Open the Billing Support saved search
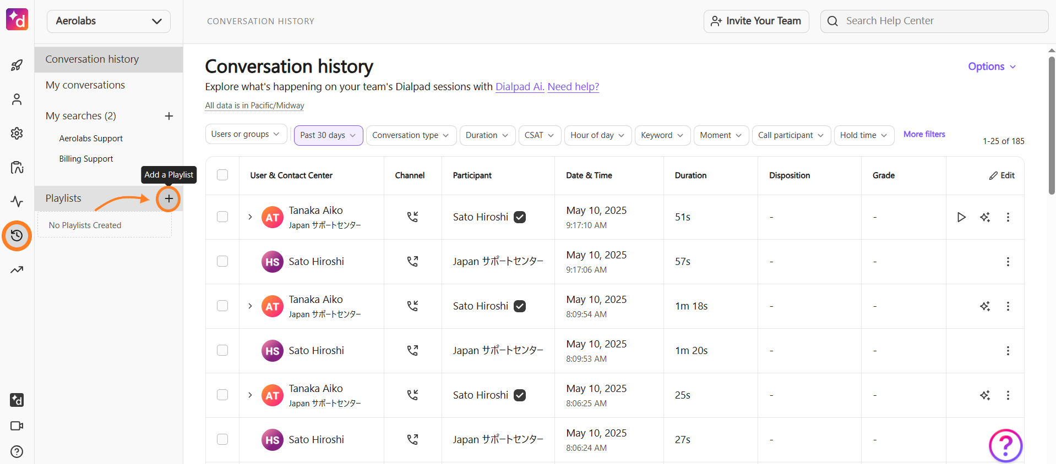The image size is (1056, 464). point(86,159)
